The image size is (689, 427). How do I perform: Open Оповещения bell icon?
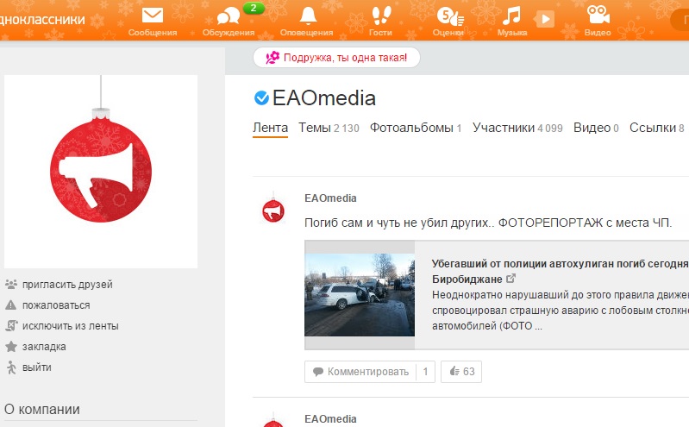[x=308, y=16]
